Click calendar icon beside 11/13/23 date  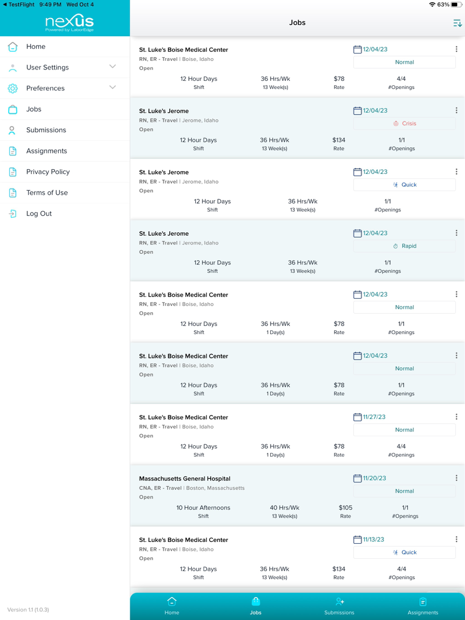pos(358,540)
